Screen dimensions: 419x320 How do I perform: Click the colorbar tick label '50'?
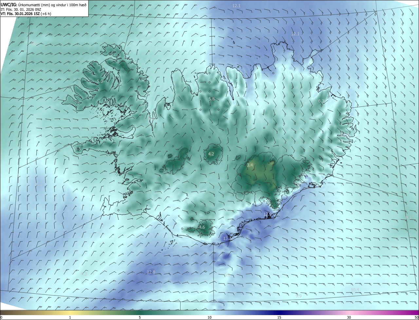[x=416, y=317]
